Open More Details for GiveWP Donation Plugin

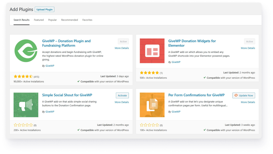(122, 48)
